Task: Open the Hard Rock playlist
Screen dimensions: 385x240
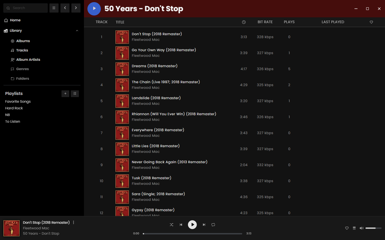Action: 14,108
